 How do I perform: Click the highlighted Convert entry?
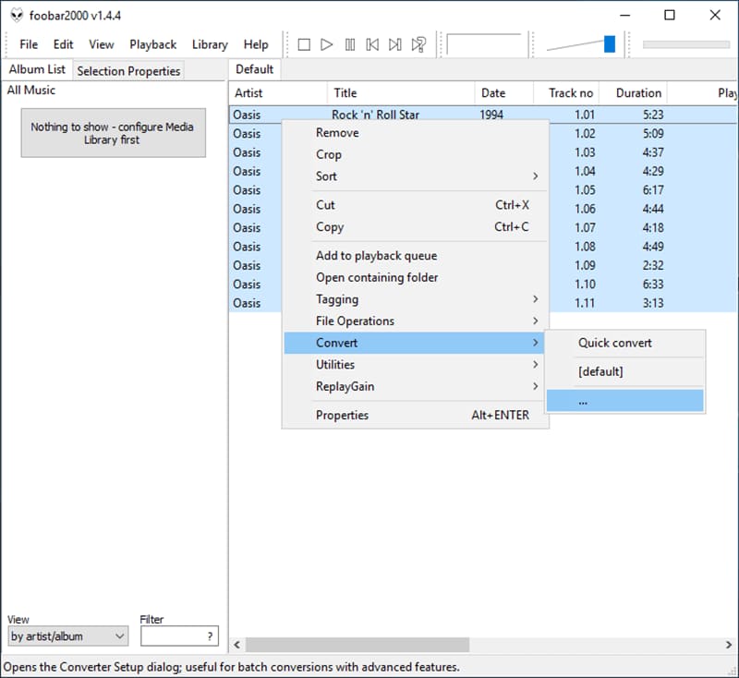(x=414, y=343)
